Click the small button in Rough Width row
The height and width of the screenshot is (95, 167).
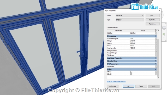coord(156,51)
